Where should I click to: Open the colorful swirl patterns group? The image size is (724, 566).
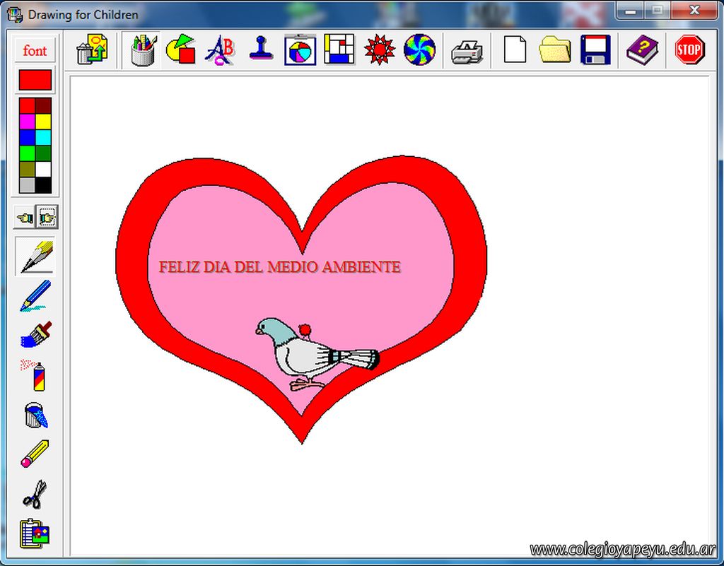coord(419,50)
